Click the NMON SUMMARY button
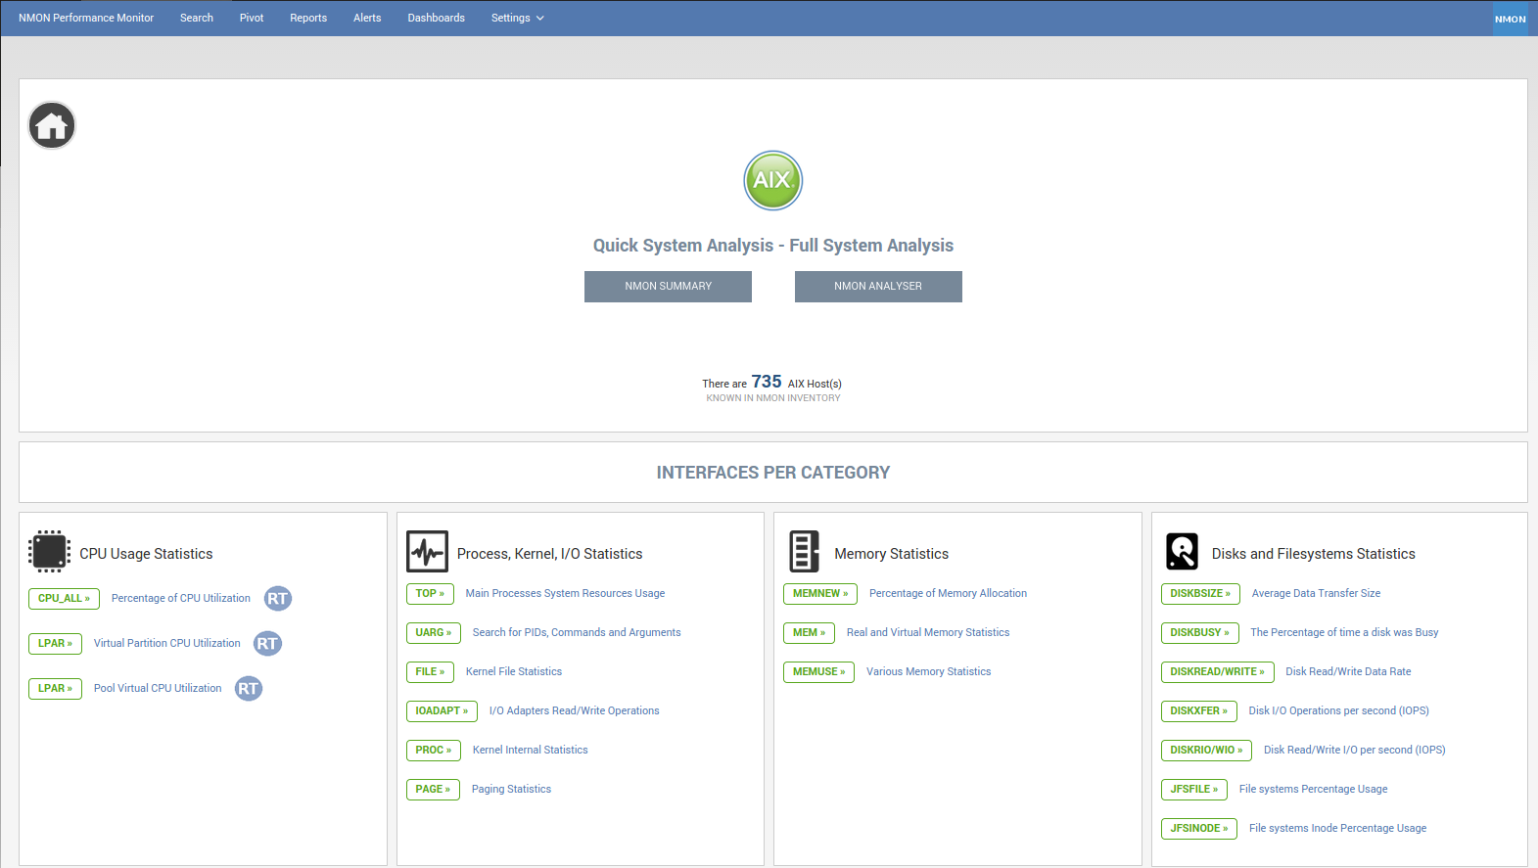 [x=668, y=287]
